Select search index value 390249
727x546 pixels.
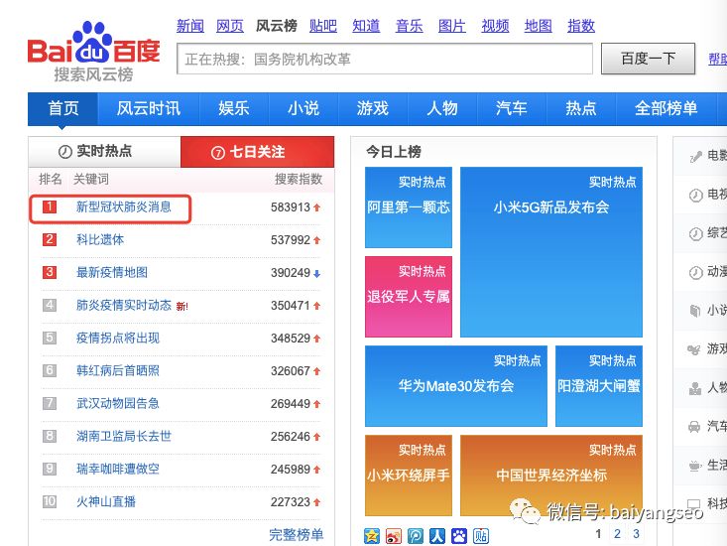click(291, 273)
